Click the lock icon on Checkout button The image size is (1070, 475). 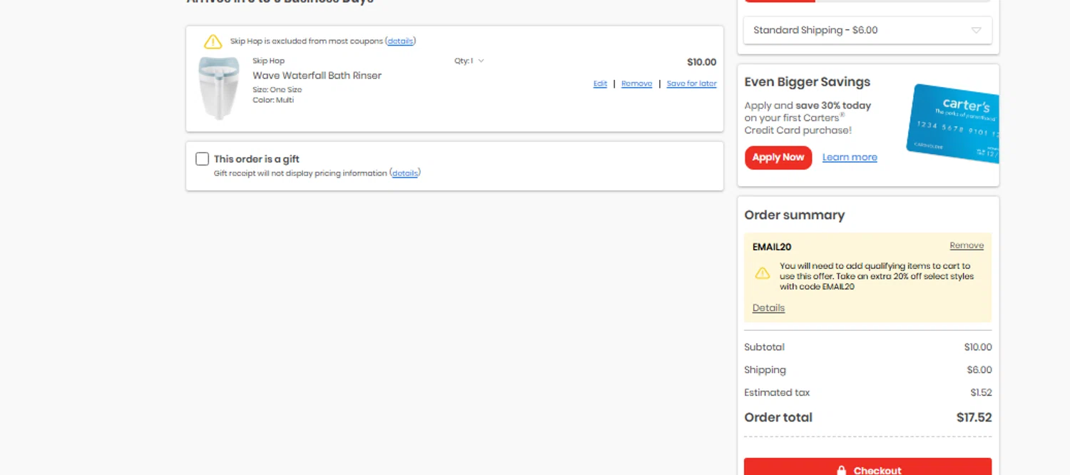pos(842,470)
